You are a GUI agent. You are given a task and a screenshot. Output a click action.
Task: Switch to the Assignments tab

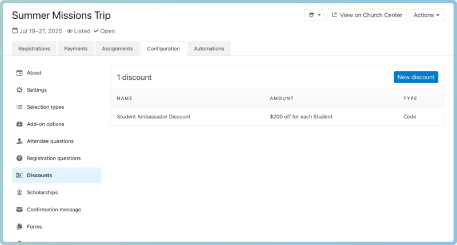117,48
